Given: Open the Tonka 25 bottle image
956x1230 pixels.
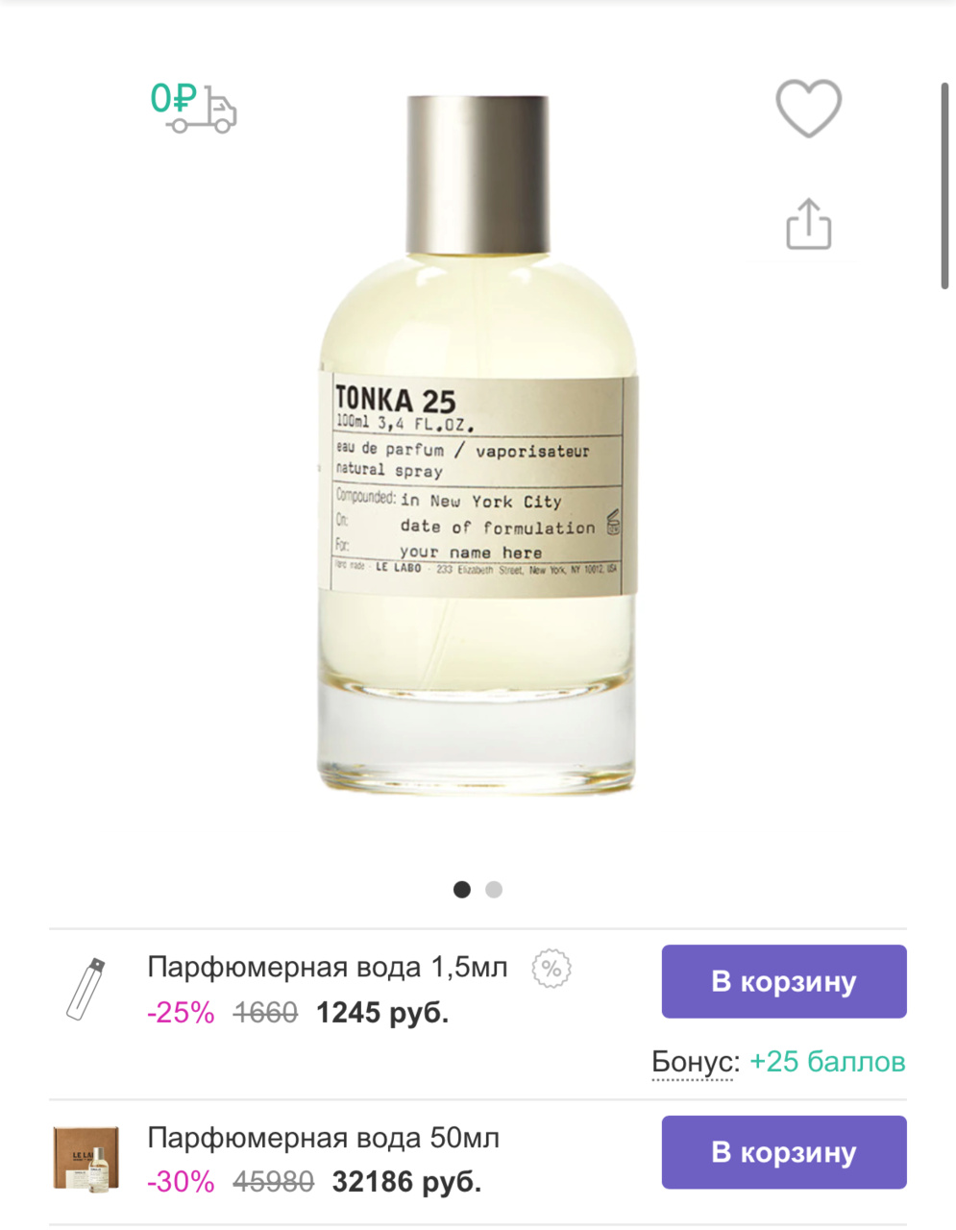Looking at the screenshot, I should click(x=478, y=445).
